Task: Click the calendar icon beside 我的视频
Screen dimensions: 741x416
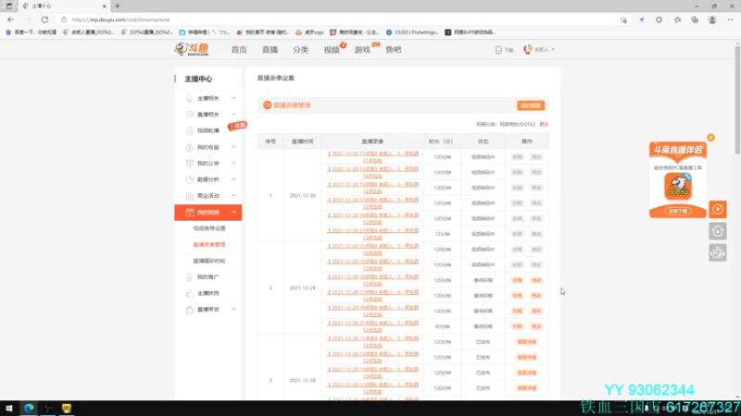Action: click(190, 213)
